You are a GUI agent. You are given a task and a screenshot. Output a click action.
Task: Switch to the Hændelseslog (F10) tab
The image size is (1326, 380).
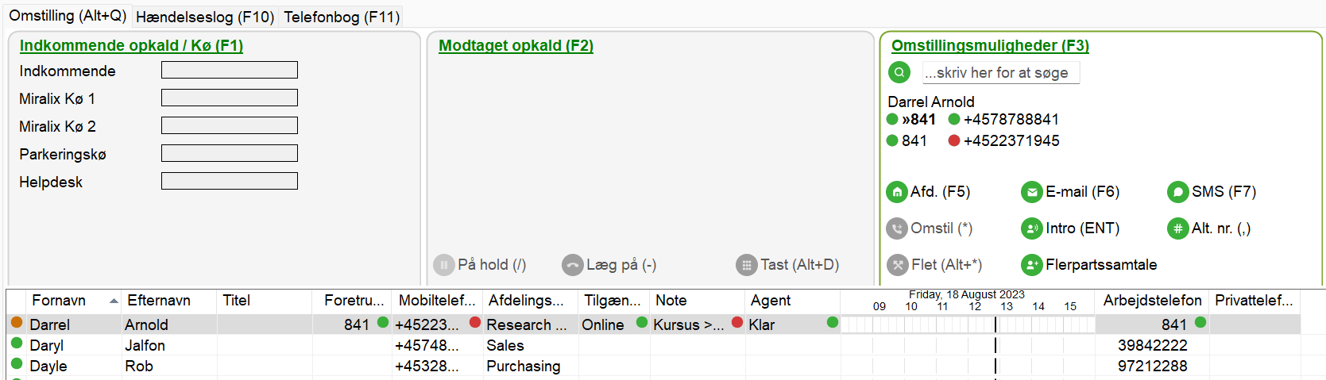tap(205, 17)
